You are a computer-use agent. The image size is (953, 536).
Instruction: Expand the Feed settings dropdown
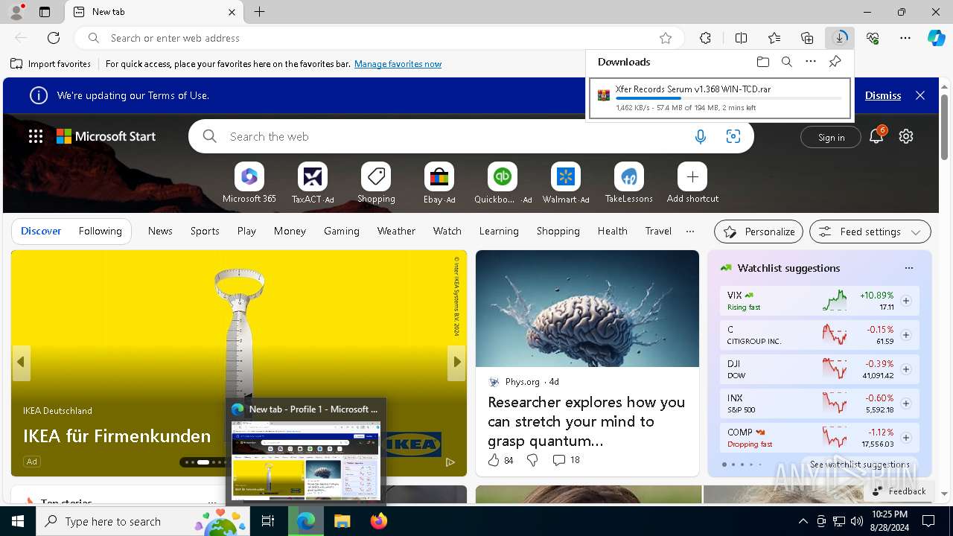pyautogui.click(x=870, y=232)
